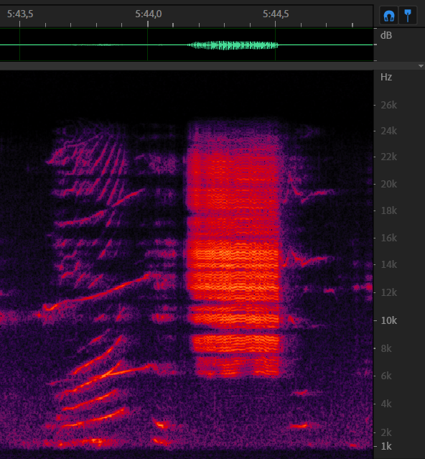Toggle the magnet snapping icon
The height and width of the screenshot is (459, 425).
point(389,16)
